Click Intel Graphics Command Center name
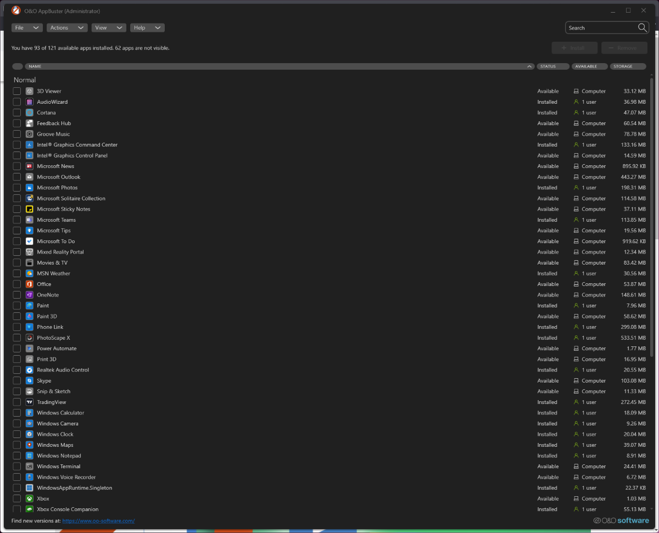The height and width of the screenshot is (533, 659). coord(77,145)
